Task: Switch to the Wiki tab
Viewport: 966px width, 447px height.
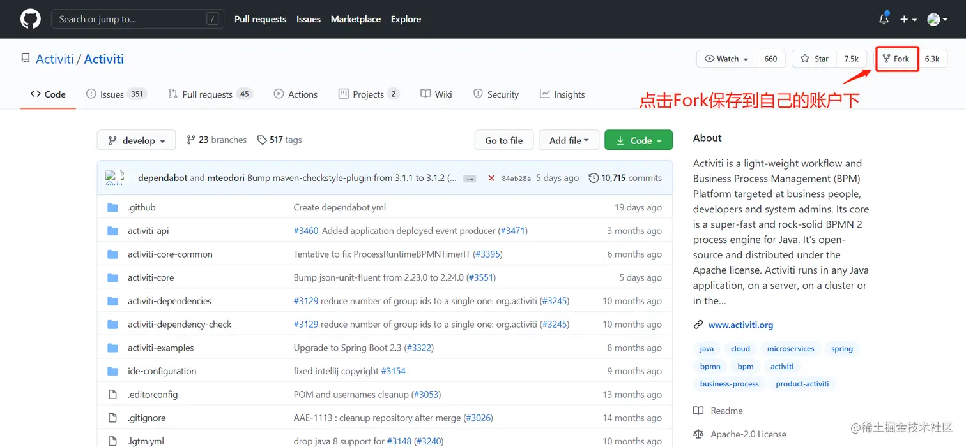Action: (436, 94)
